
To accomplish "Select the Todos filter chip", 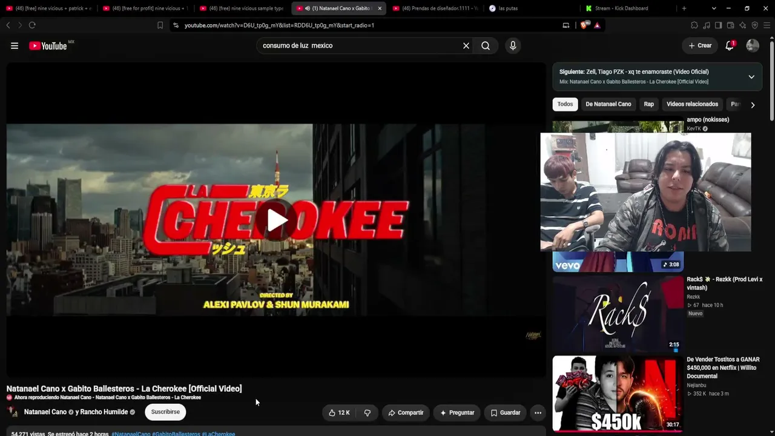I will [565, 104].
